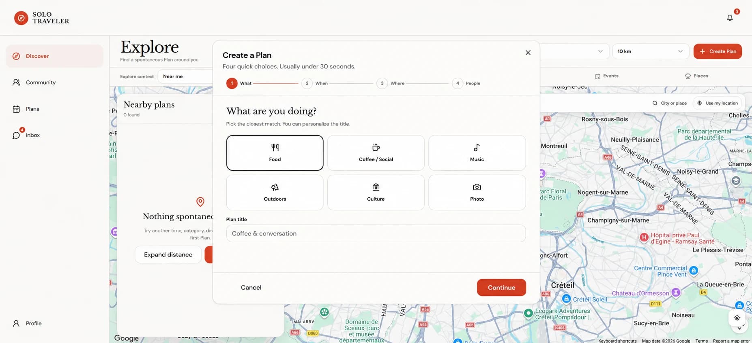The height and width of the screenshot is (343, 752).
Task: Choose the Coffee / Social category
Action: (x=376, y=152)
